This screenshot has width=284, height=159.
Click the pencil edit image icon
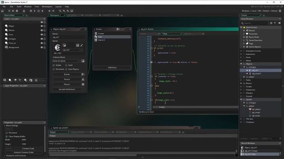click(82, 45)
